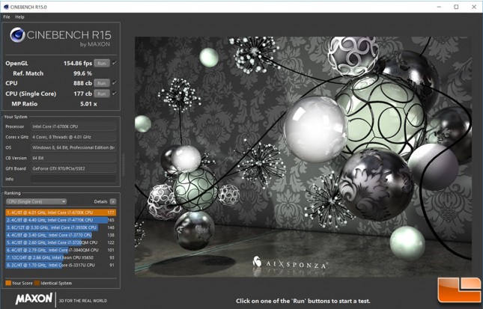The image size is (483, 309).
Task: Select ranking row Intel Core i5-3317U 91
Action: click(x=61, y=265)
